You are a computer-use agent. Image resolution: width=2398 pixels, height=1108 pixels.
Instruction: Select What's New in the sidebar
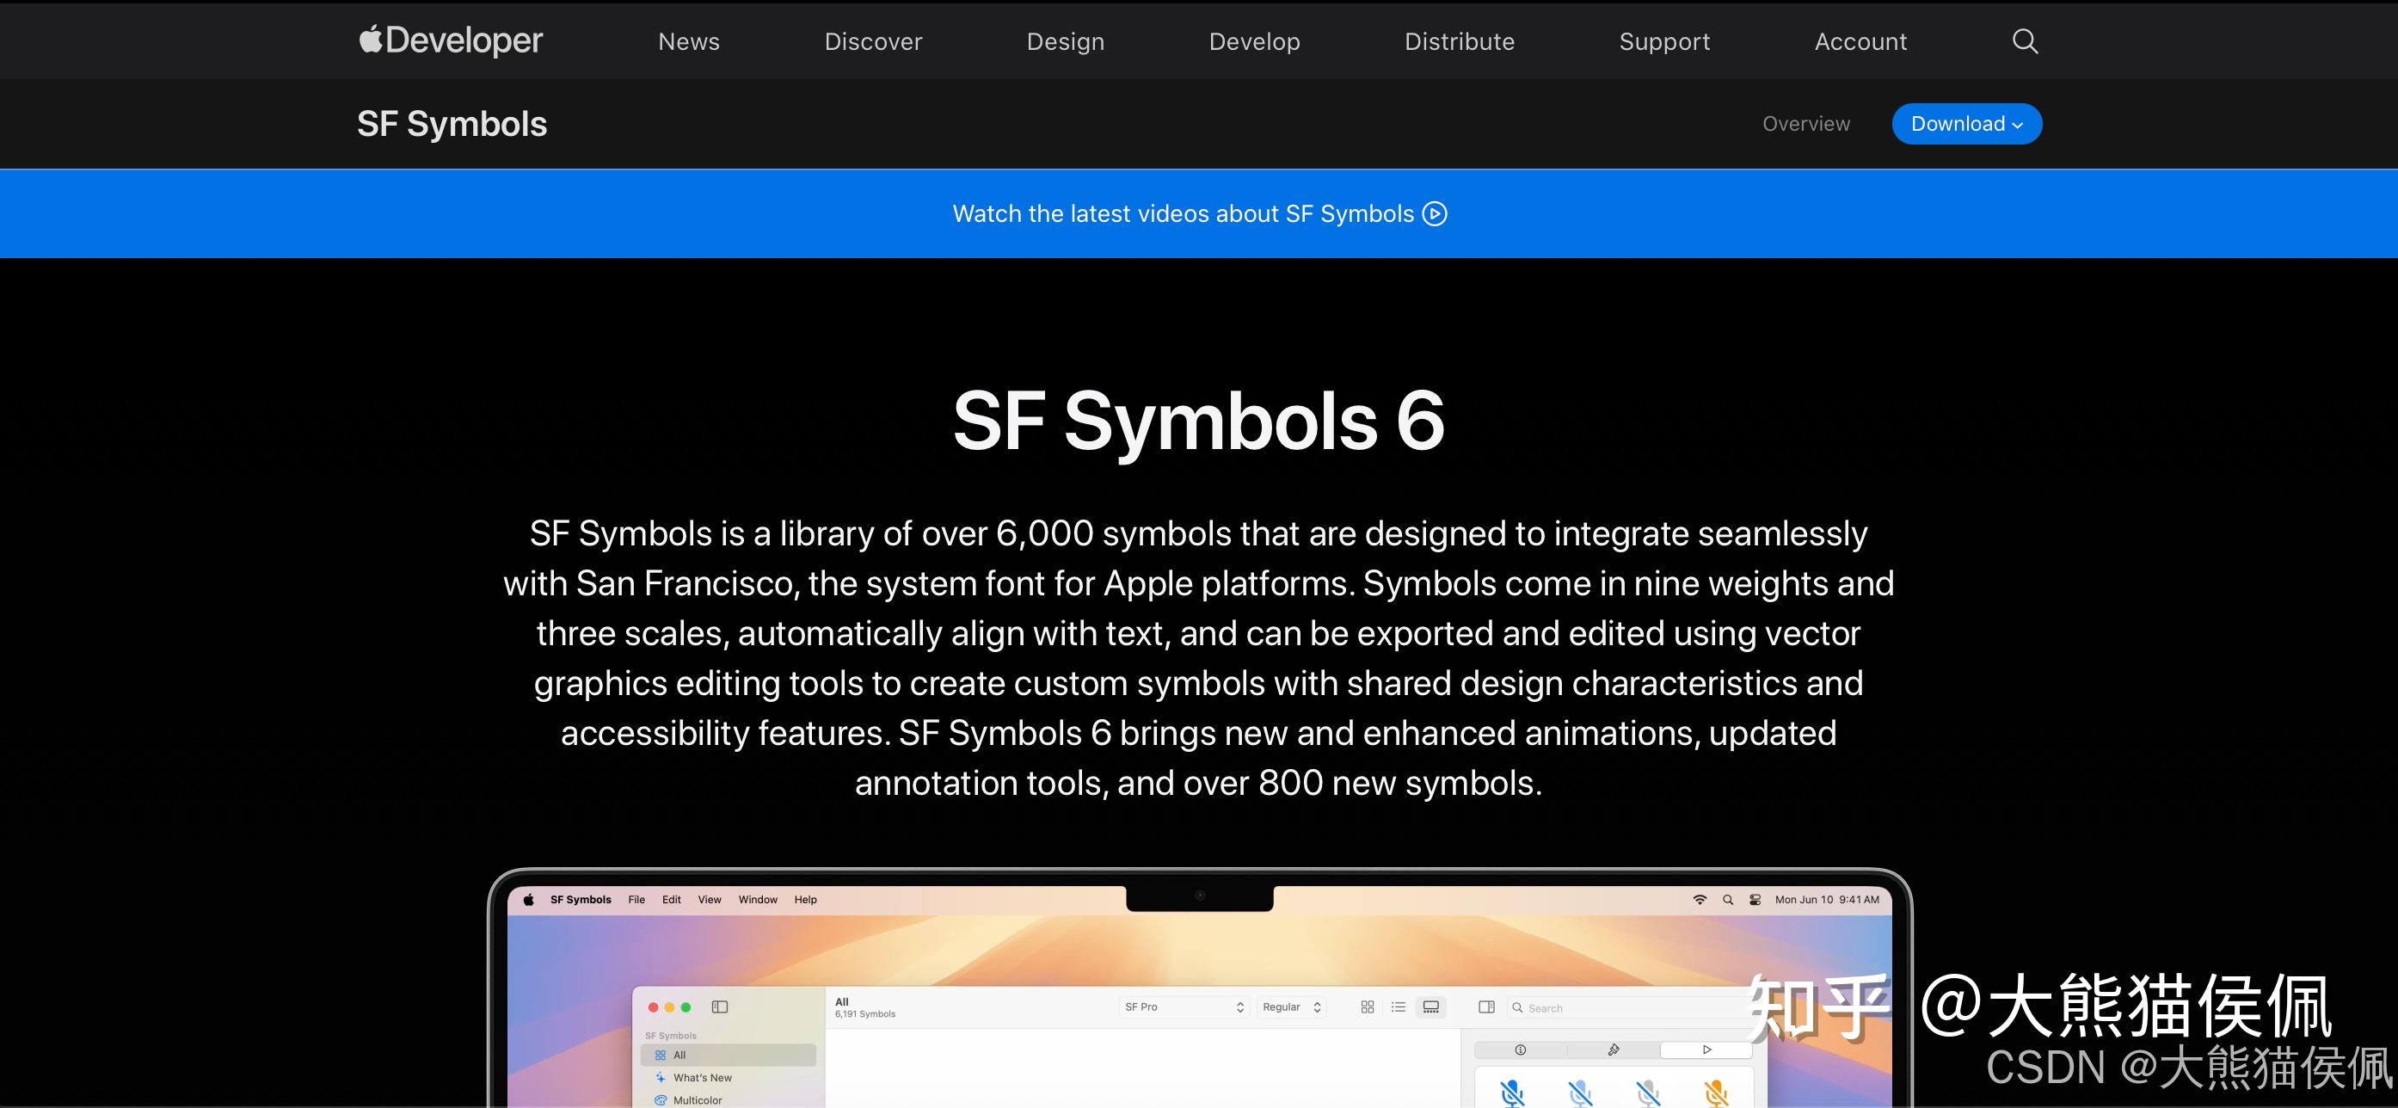point(702,1077)
